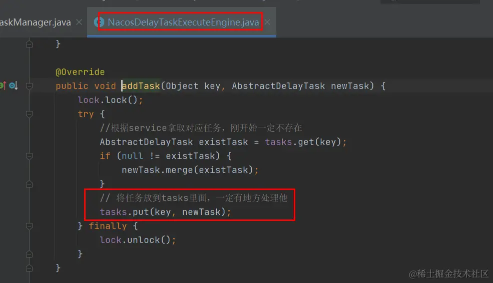The height and width of the screenshot is (283, 493).
Task: Click AbstractDelayTask in the method signature
Action: (278, 85)
